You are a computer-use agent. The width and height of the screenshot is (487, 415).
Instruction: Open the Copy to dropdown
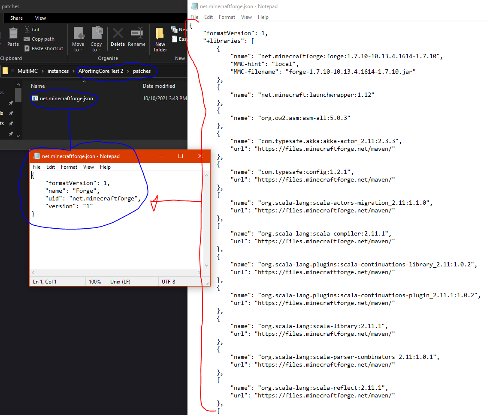[x=96, y=39]
